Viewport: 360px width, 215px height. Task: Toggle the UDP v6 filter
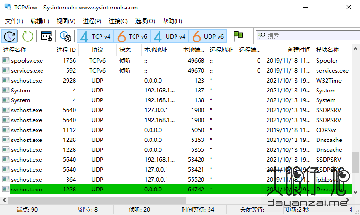208,36
